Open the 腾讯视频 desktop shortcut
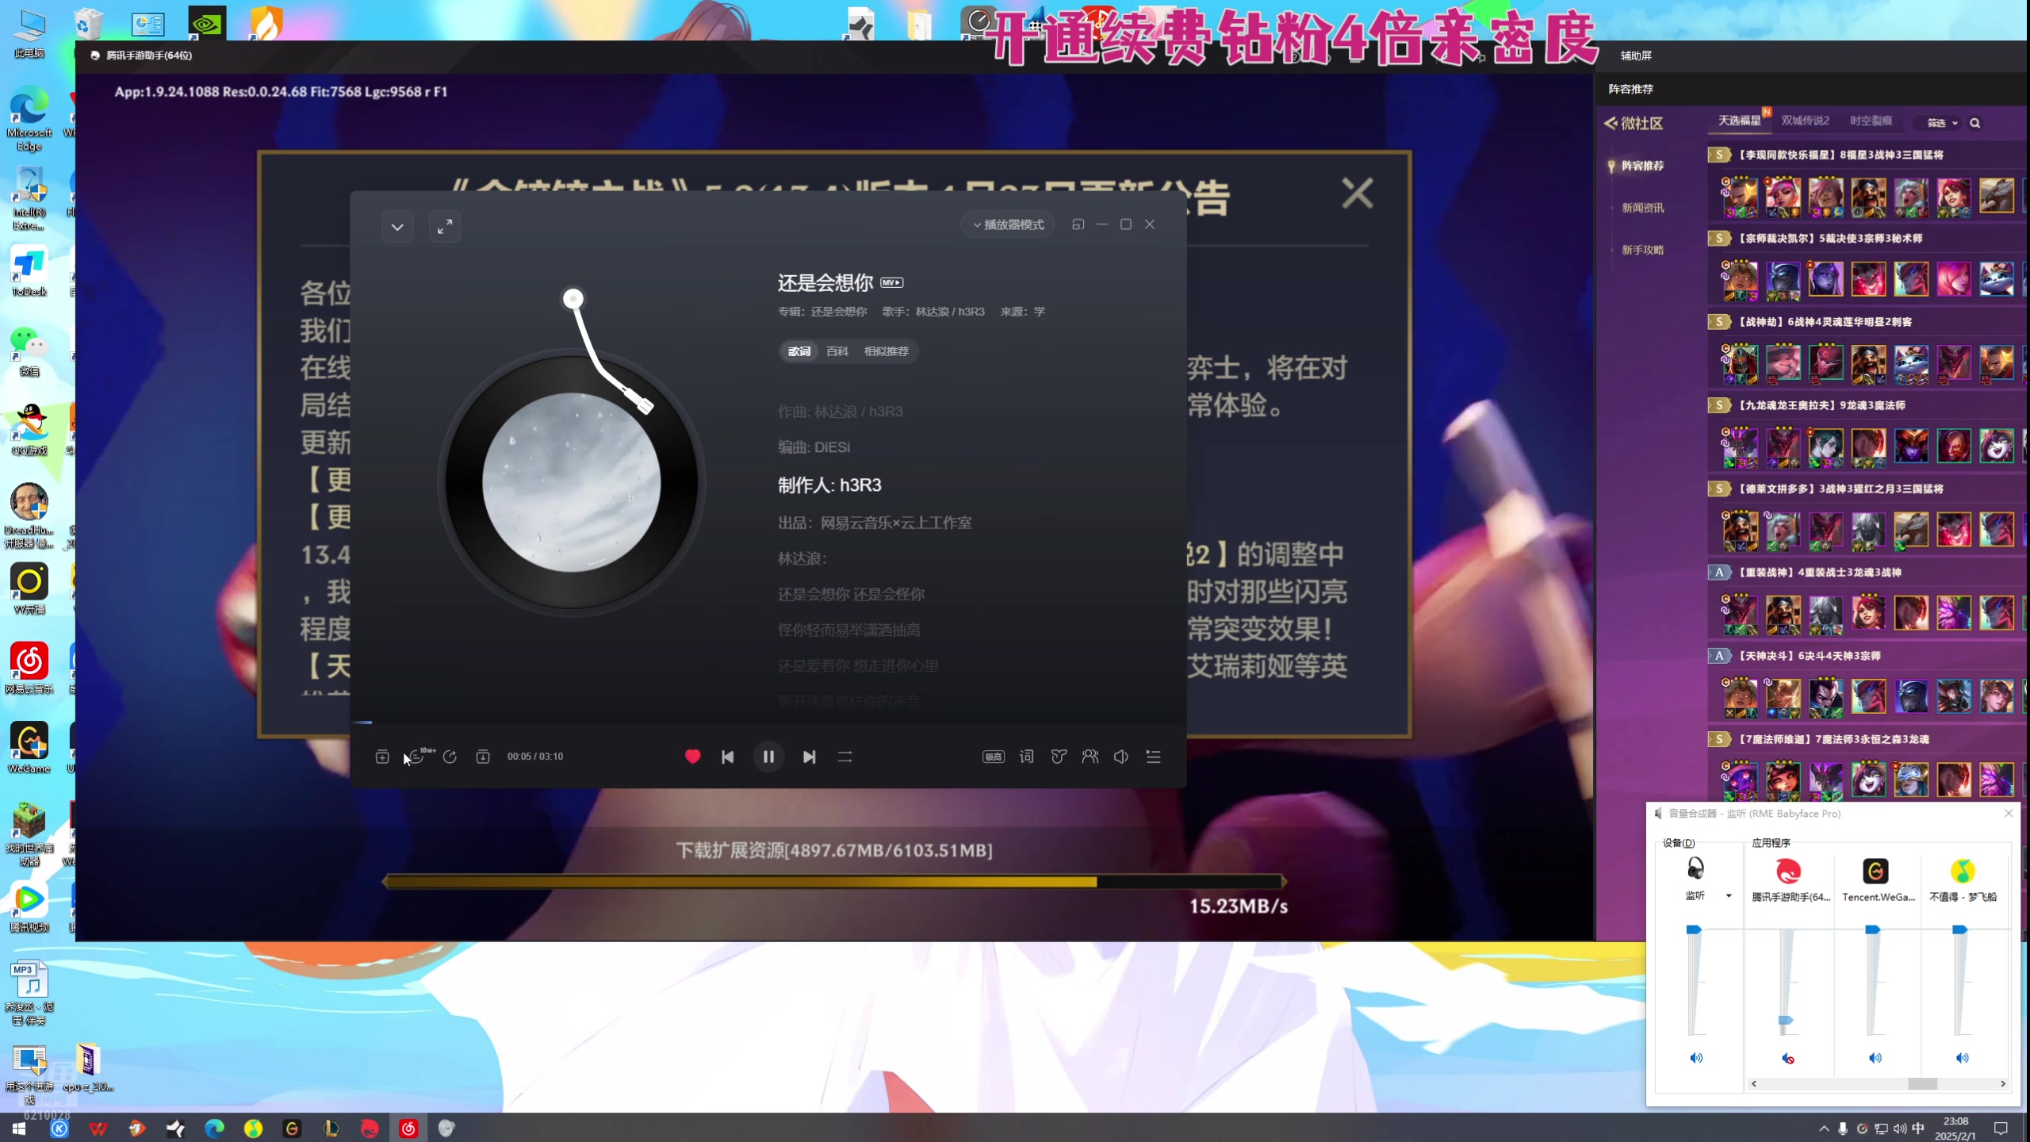2030x1142 pixels. pyautogui.click(x=29, y=906)
